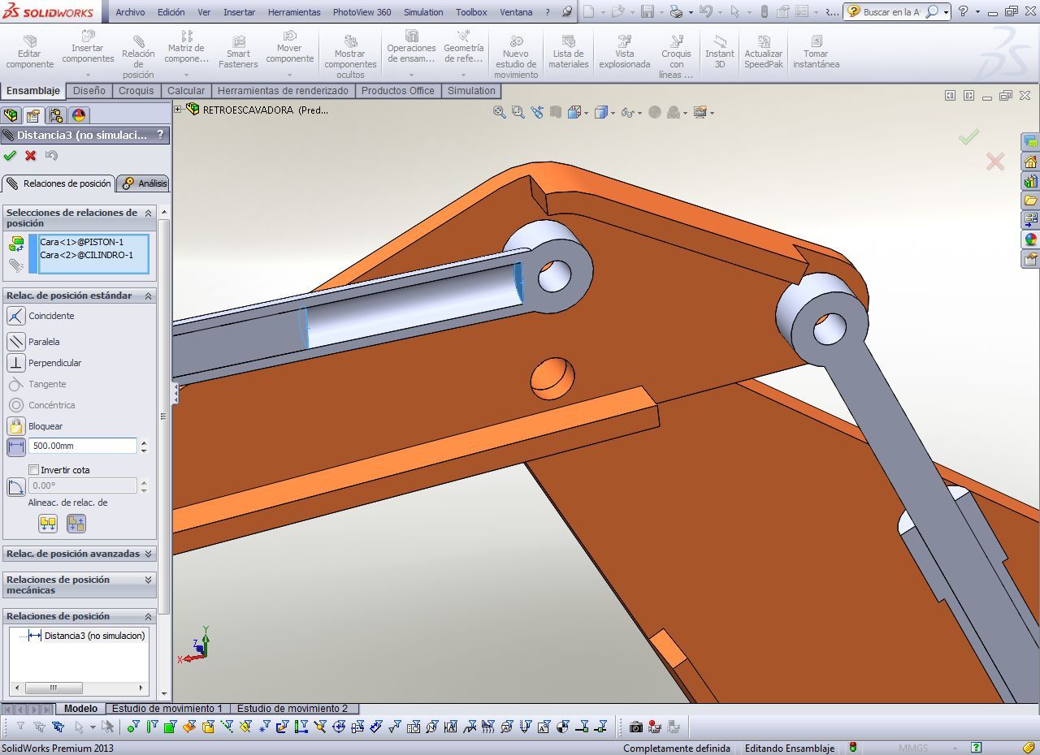
Task: Open the Appearances task pane icon
Action: coord(1031,239)
